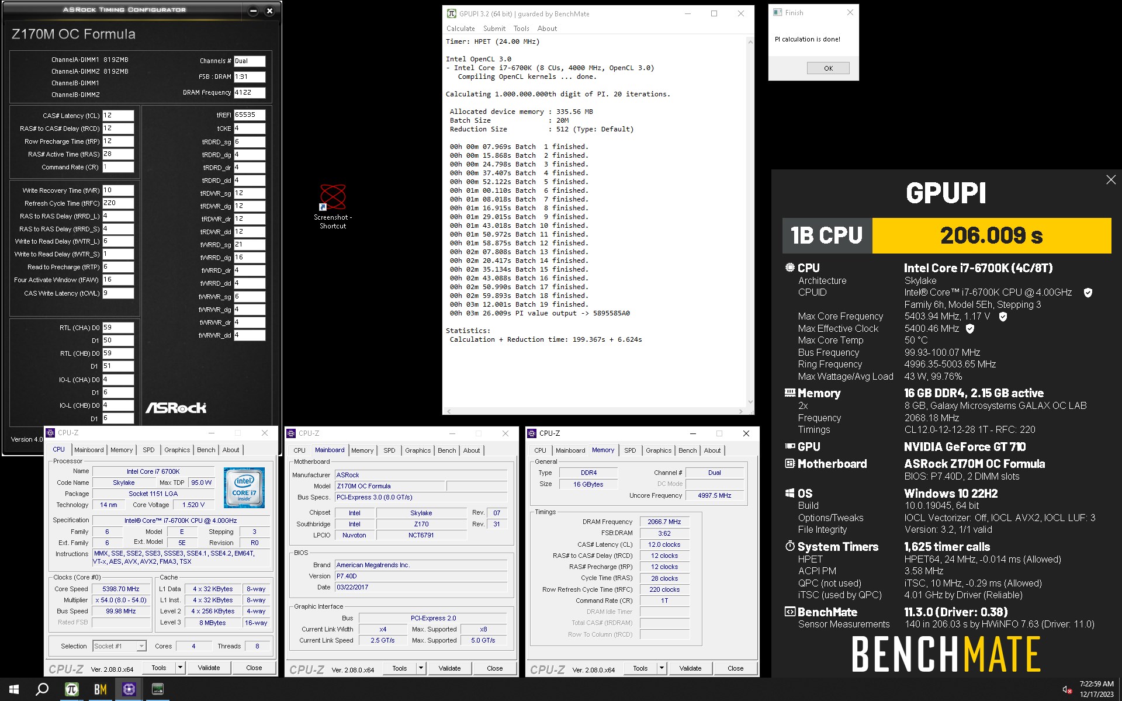Click the RTL (CHA) D0 value field

[118, 328]
